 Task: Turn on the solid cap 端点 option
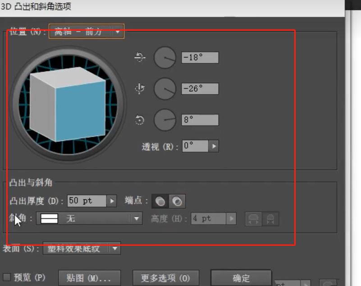point(159,201)
